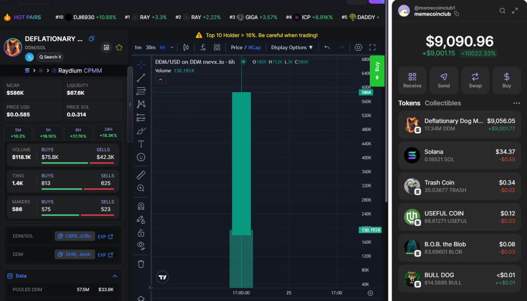
Task: Open the USEFUL COIN token row
Action: click(x=459, y=217)
